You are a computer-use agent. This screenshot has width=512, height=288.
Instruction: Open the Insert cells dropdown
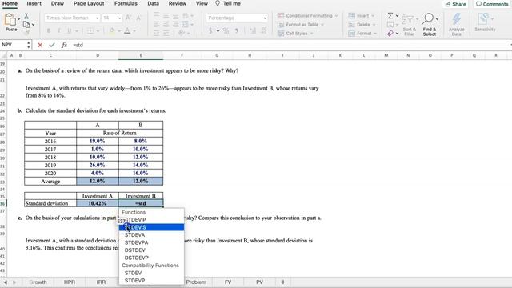pos(361,16)
